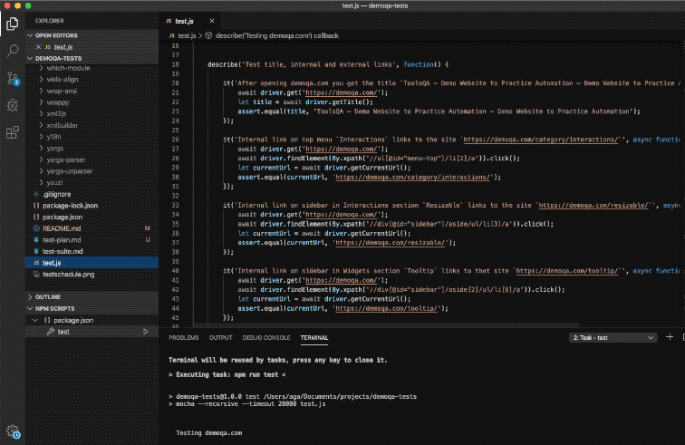Switch to the Problems panel tab

pyautogui.click(x=183, y=338)
